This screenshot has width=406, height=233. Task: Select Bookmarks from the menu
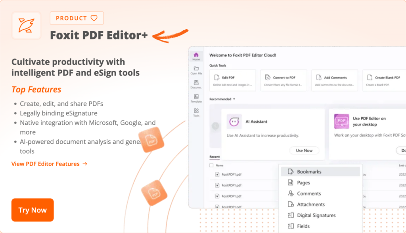pos(320,171)
